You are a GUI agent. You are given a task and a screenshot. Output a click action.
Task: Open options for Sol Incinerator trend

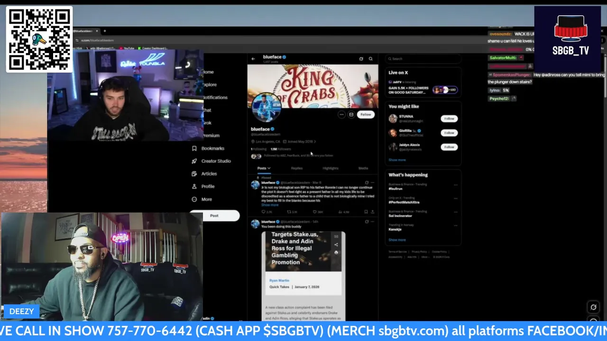pos(456,212)
